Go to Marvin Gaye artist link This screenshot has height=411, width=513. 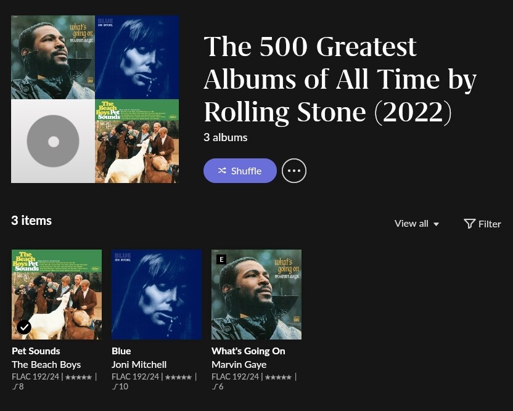coord(239,364)
